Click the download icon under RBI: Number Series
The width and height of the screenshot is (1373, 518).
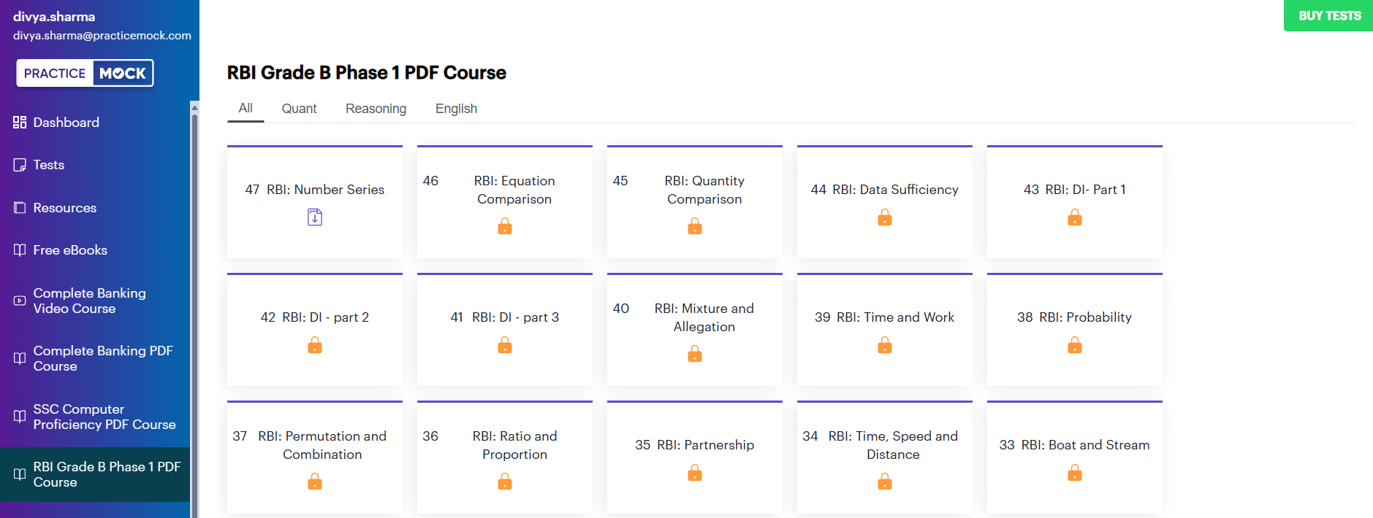click(315, 217)
